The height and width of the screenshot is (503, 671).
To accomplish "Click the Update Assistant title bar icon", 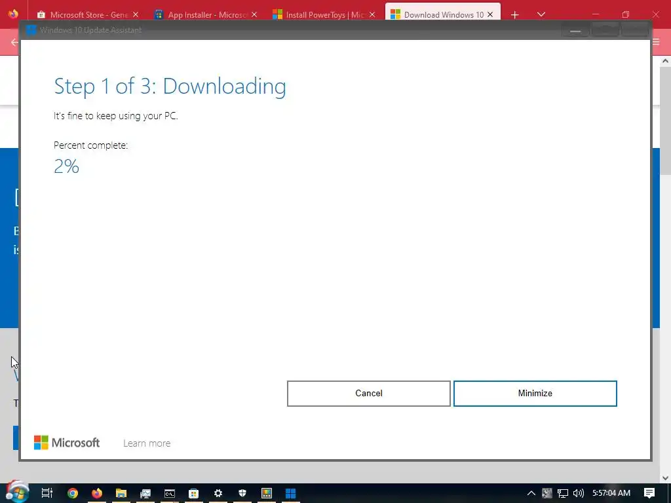I will [31, 30].
